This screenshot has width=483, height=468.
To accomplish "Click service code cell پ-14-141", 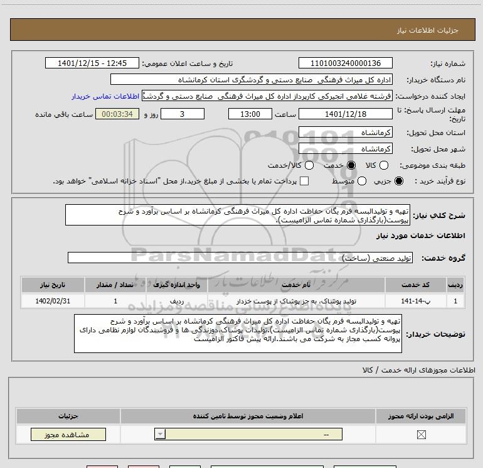I will [415, 301].
